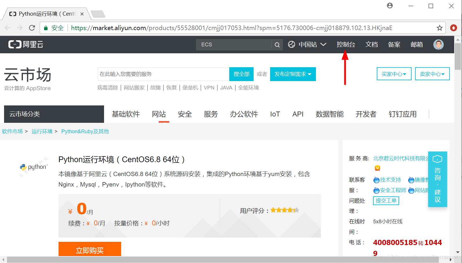Click the 安全工程师 contact icon

click(376, 190)
